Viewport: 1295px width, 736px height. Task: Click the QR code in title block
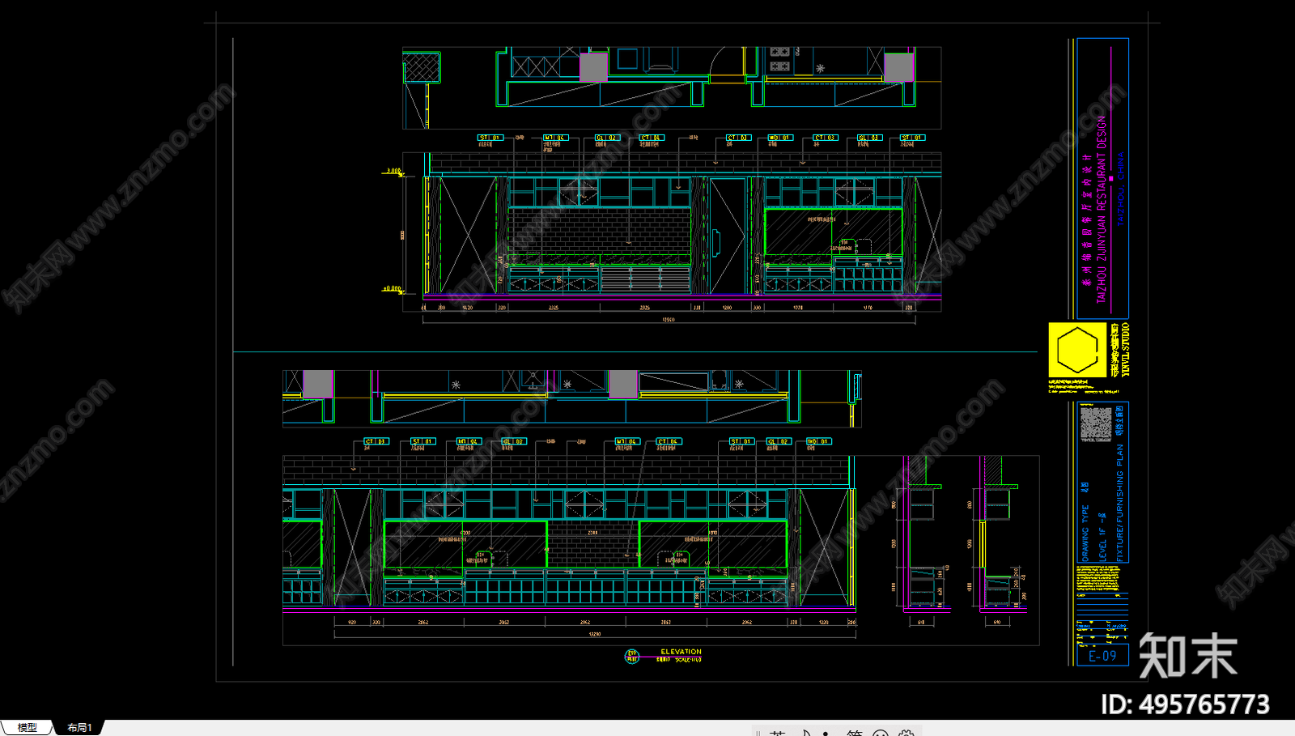click(x=1096, y=423)
